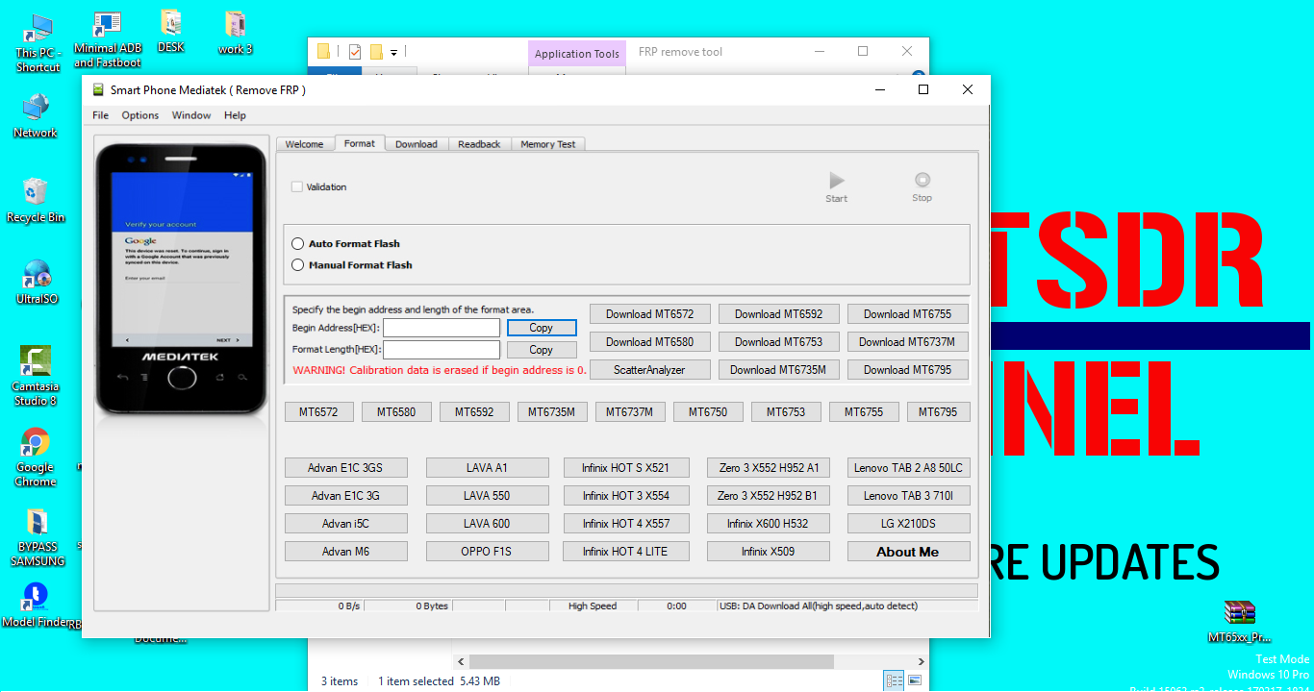Image resolution: width=1314 pixels, height=692 pixels.
Task: Click the About Me button
Action: click(907, 551)
